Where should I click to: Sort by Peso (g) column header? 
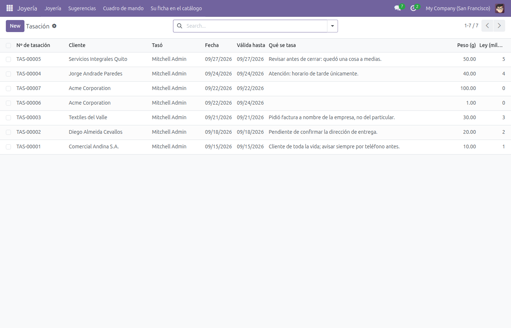pos(466,45)
